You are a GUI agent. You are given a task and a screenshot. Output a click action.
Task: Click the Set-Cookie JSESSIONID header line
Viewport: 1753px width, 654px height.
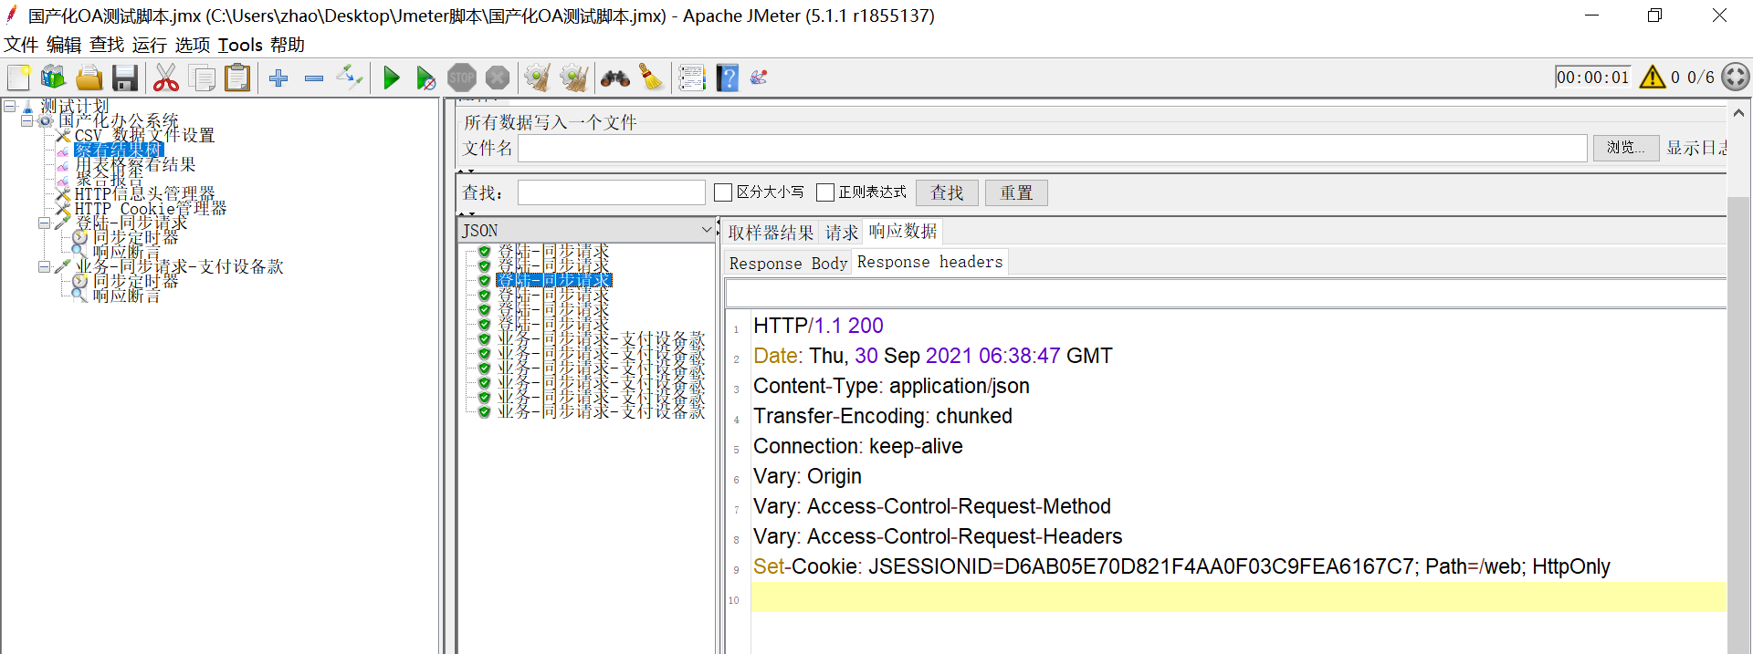click(x=1181, y=566)
